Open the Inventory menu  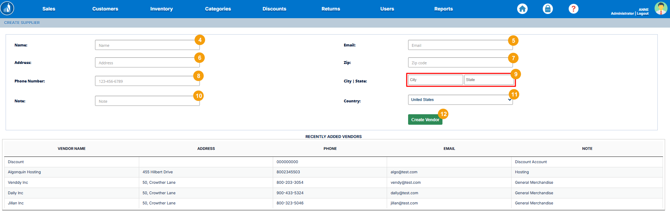click(161, 9)
